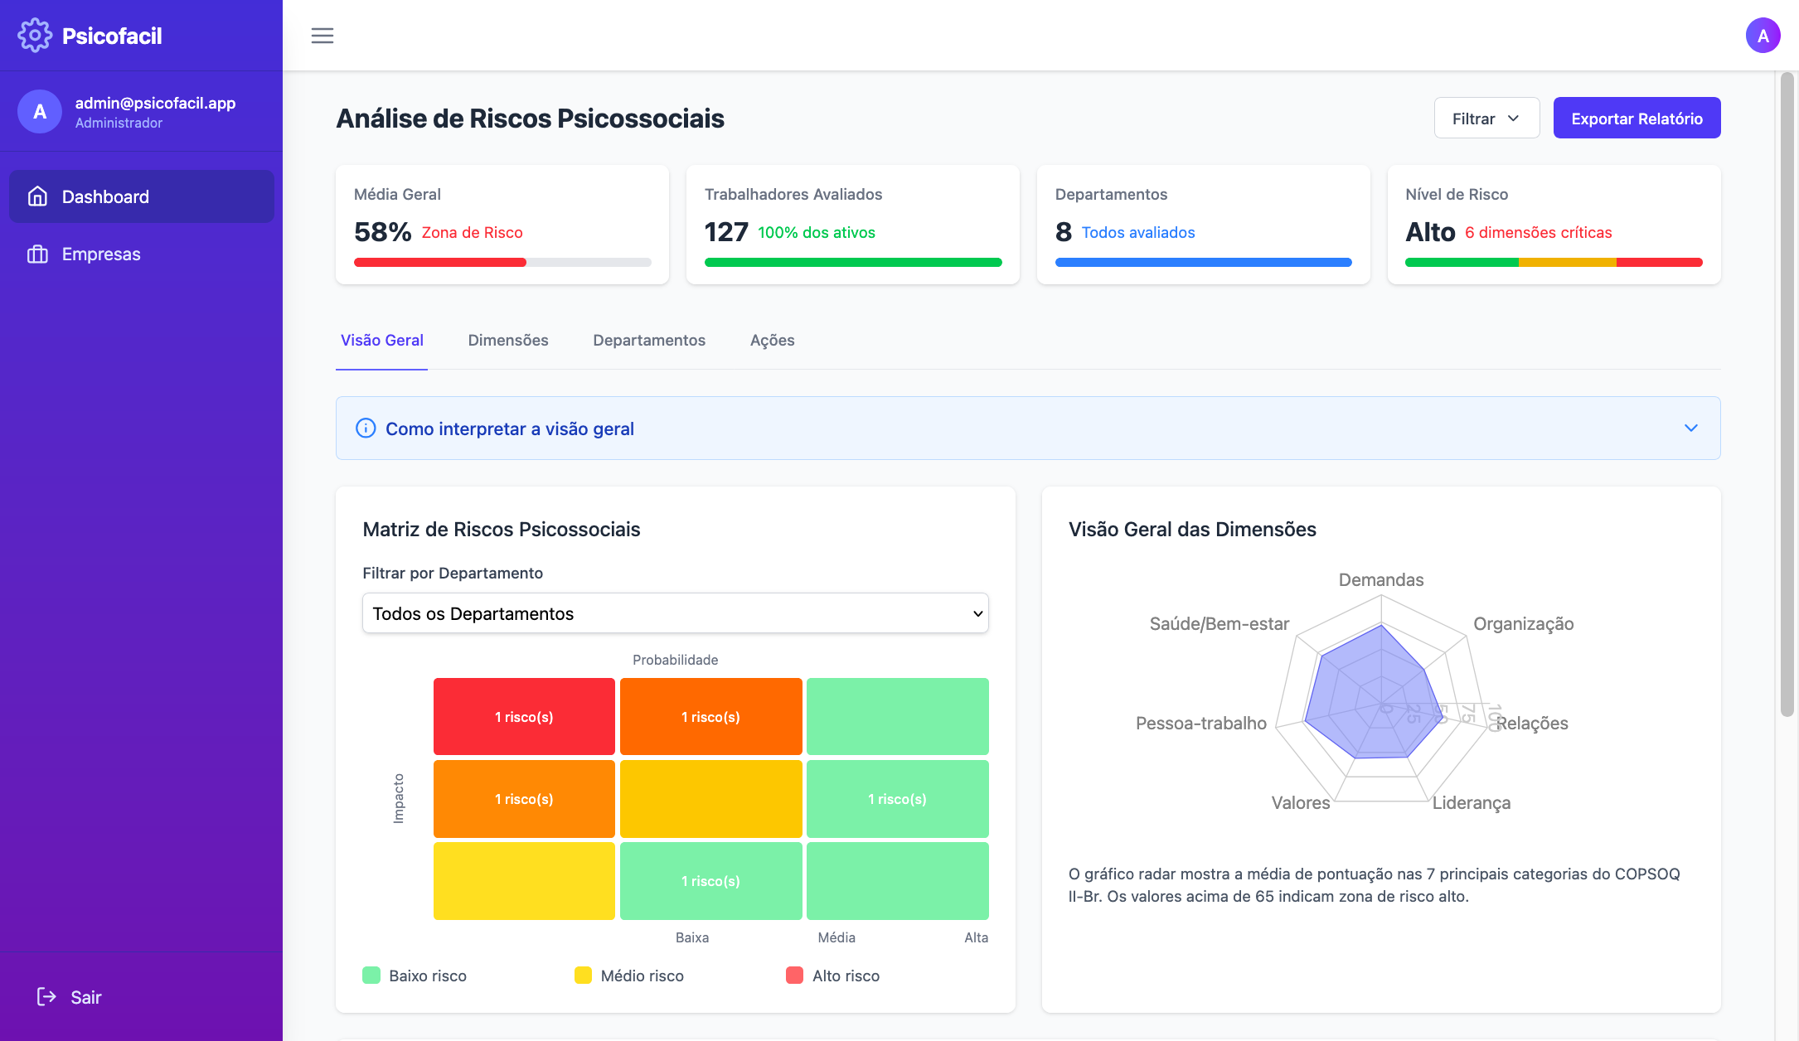Expand the Filtrar dropdown

pos(1486,118)
